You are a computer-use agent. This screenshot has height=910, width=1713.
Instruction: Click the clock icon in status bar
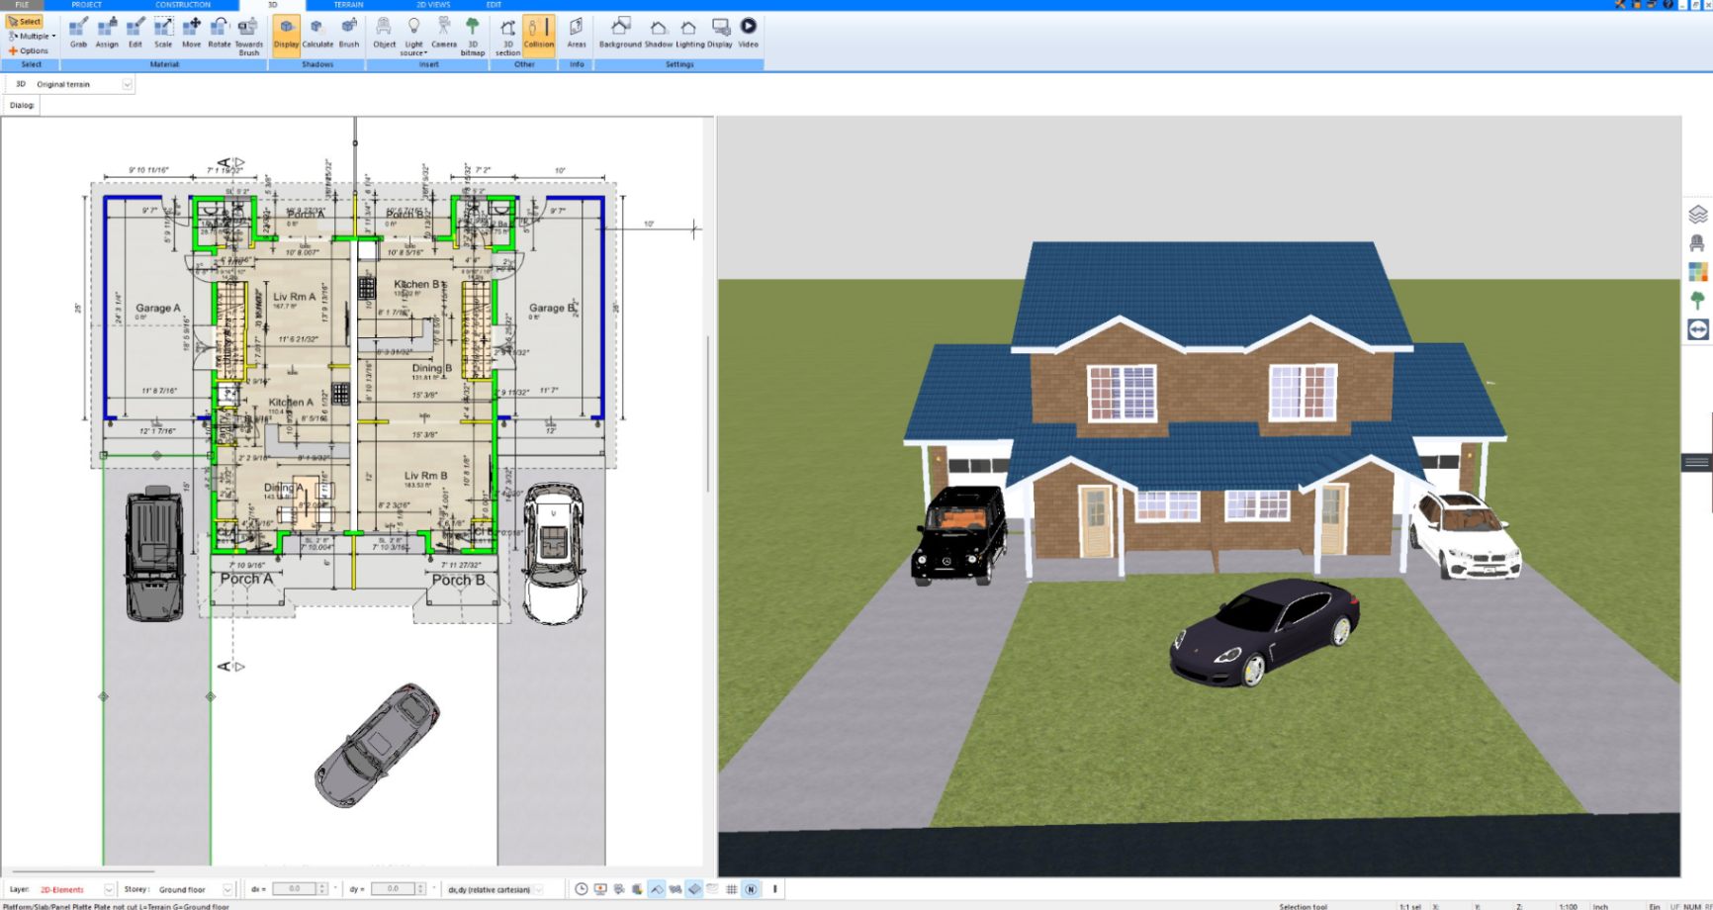582,889
